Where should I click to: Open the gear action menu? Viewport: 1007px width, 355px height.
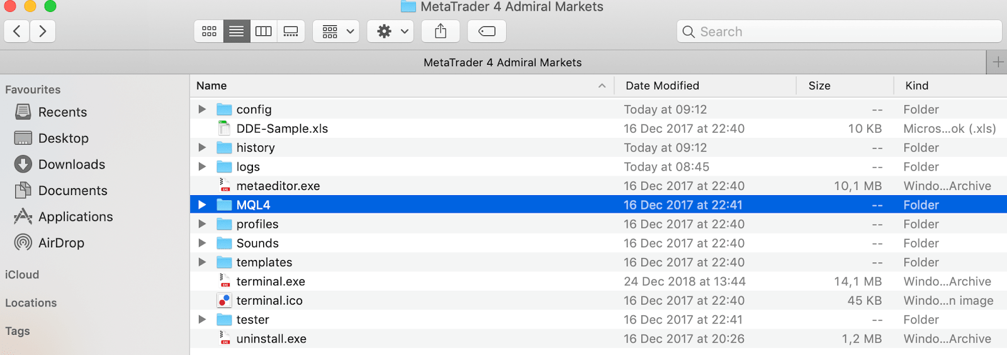[391, 31]
